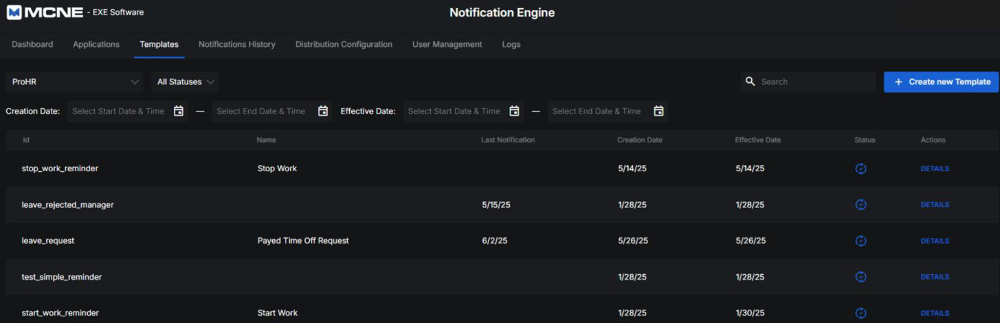1000x323 pixels.
Task: Click status icon for test_simple_reminder row
Action: coord(861,277)
